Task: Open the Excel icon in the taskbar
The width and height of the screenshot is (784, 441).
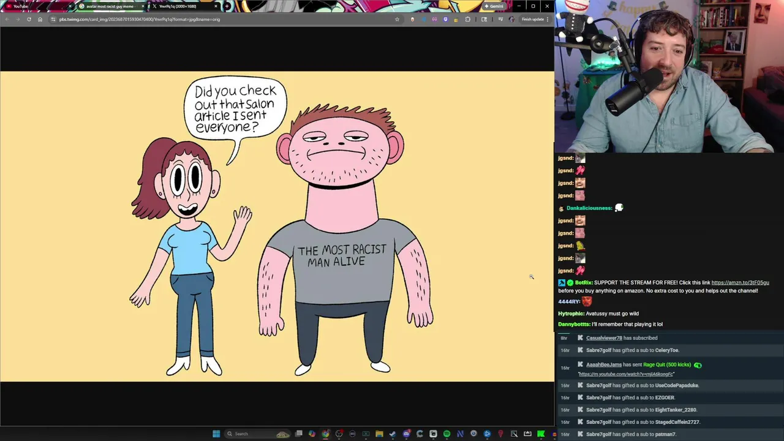Action: click(x=366, y=434)
